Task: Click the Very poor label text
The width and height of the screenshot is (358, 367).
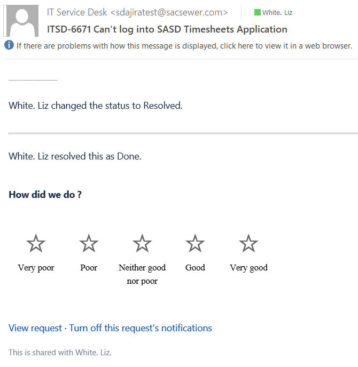Action: pos(36,268)
